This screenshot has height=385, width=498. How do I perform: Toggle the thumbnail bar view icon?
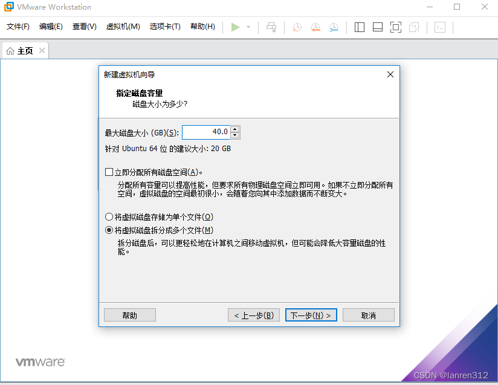click(x=377, y=27)
